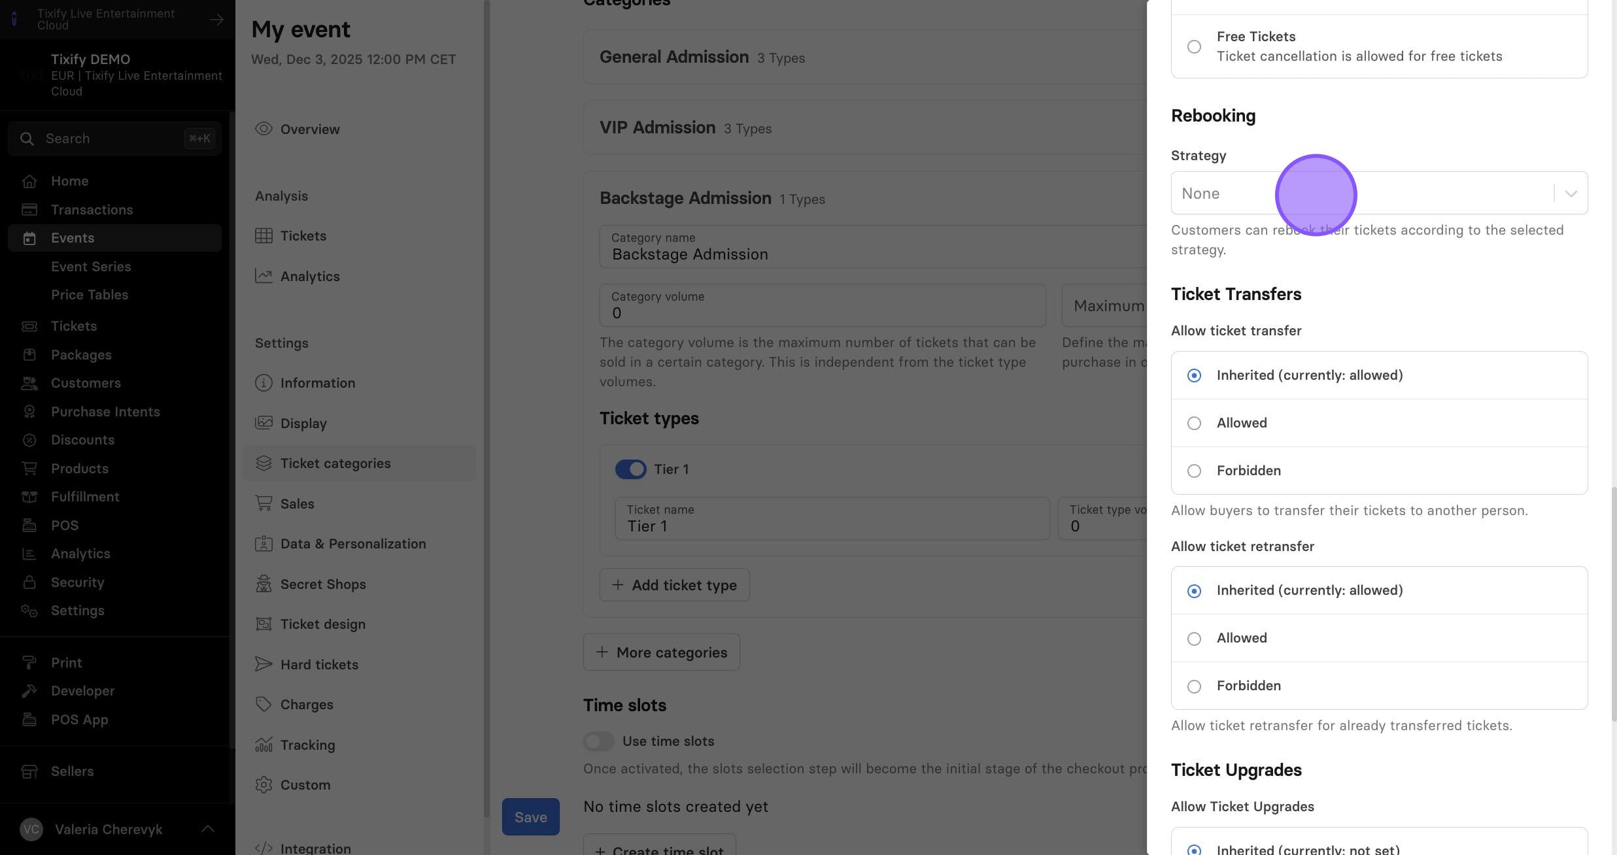Click the Customers people icon

click(29, 383)
